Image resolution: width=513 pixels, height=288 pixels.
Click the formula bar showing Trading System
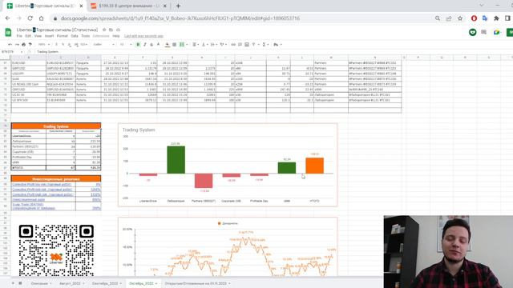(48, 51)
